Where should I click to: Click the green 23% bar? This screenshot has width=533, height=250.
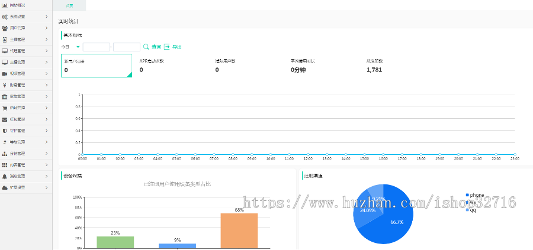[115, 242]
